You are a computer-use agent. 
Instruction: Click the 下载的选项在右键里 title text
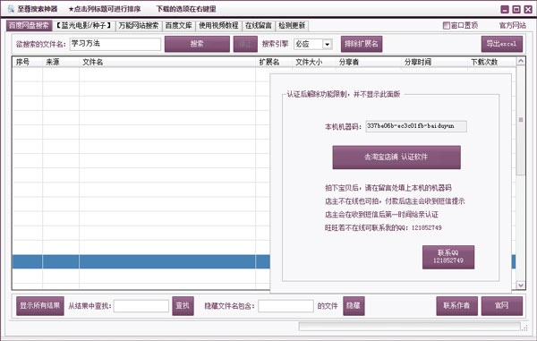[186, 9]
